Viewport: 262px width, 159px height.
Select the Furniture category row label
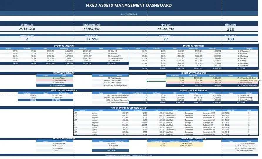point(243,53)
